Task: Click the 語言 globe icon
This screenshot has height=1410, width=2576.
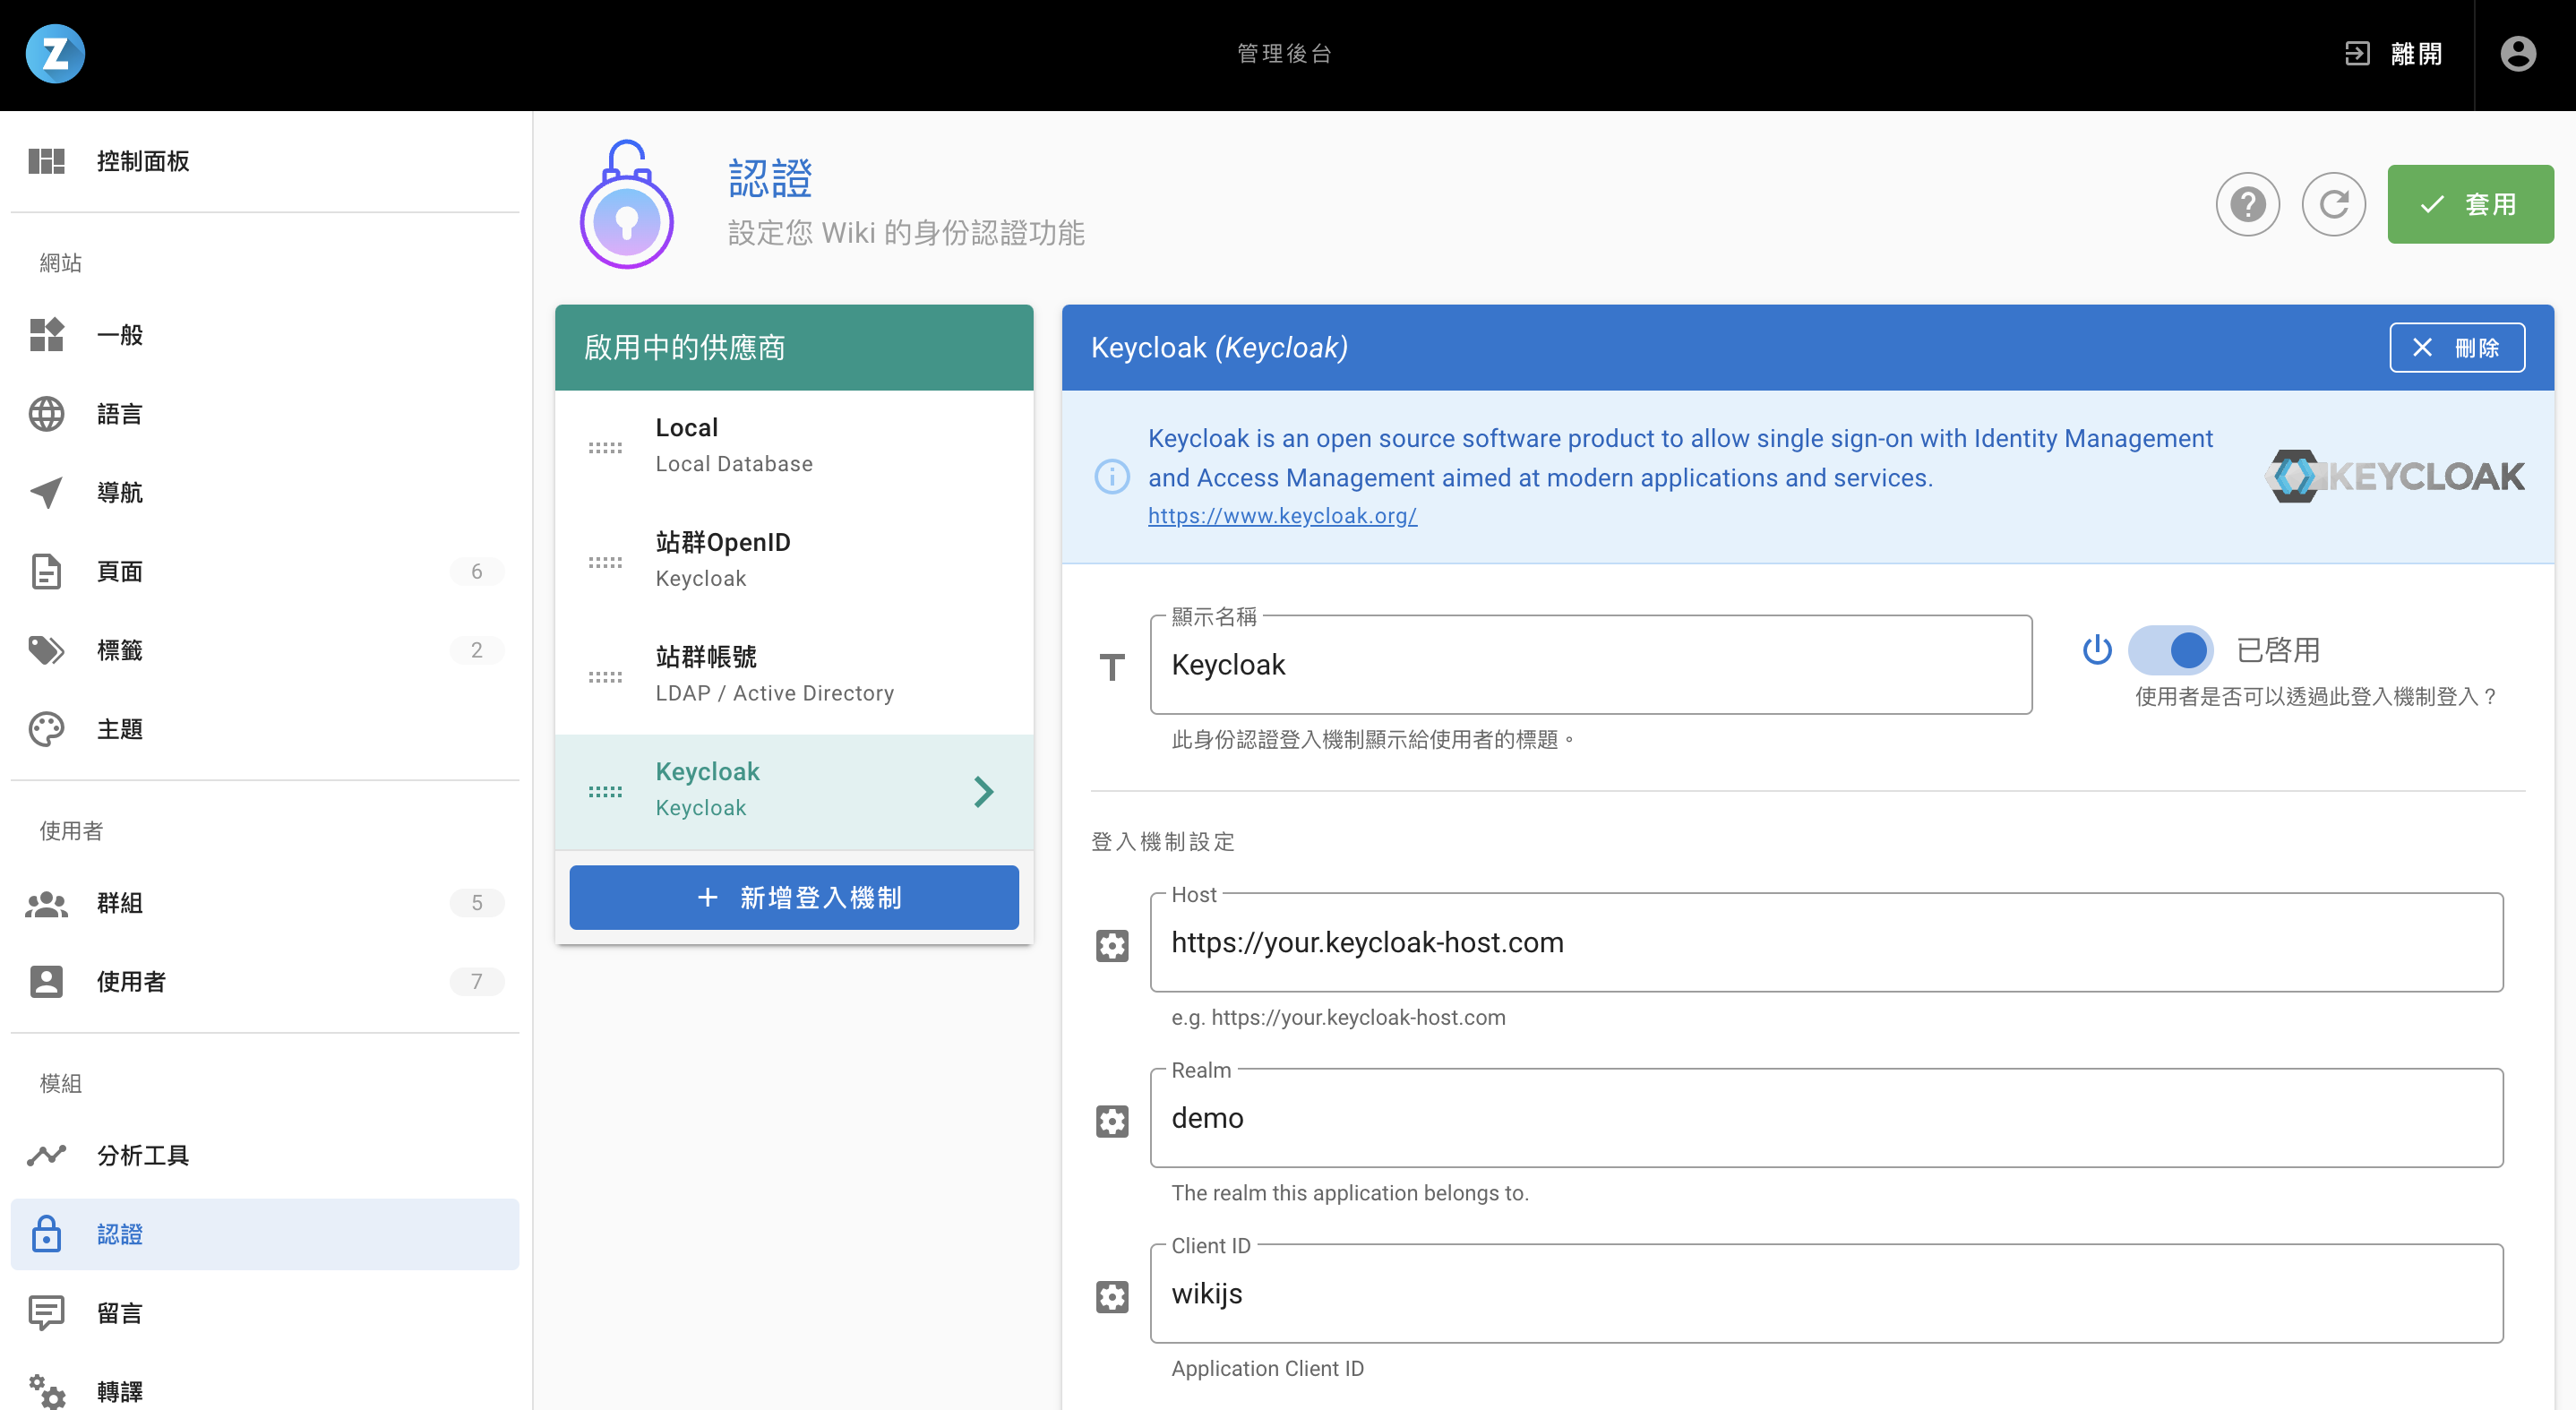Action: [46, 413]
